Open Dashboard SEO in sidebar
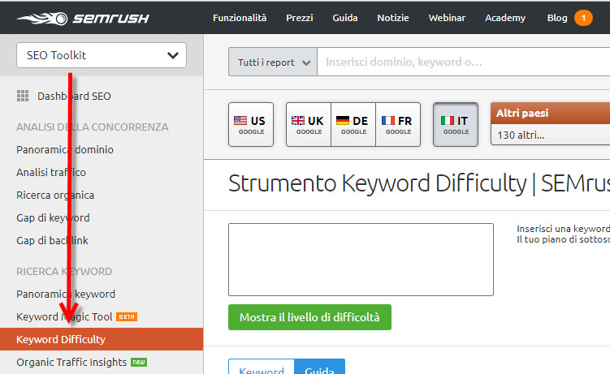 click(x=74, y=96)
